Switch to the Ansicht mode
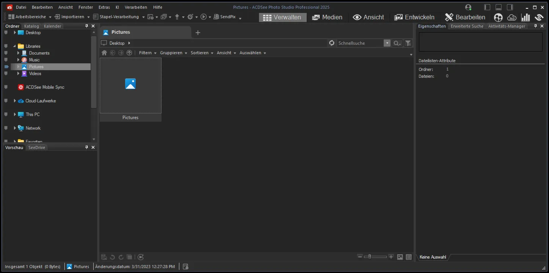Screen dimensions: 549x273 click(368, 17)
